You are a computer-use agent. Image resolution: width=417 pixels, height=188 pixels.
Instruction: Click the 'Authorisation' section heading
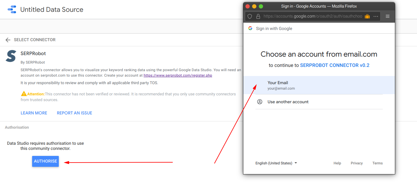click(x=17, y=127)
